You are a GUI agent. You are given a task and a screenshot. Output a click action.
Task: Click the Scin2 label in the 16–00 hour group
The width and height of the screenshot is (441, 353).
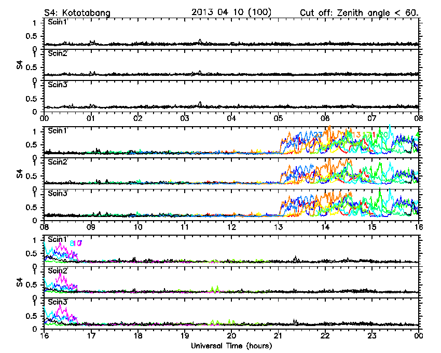pos(58,271)
